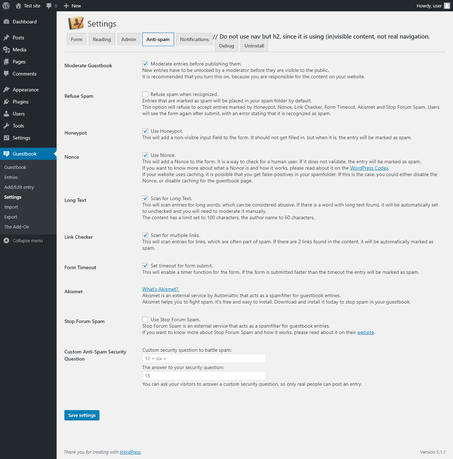The height and width of the screenshot is (459, 453).
Task: Enable the Refuse spam when recognized checkbox
Action: [x=145, y=94]
